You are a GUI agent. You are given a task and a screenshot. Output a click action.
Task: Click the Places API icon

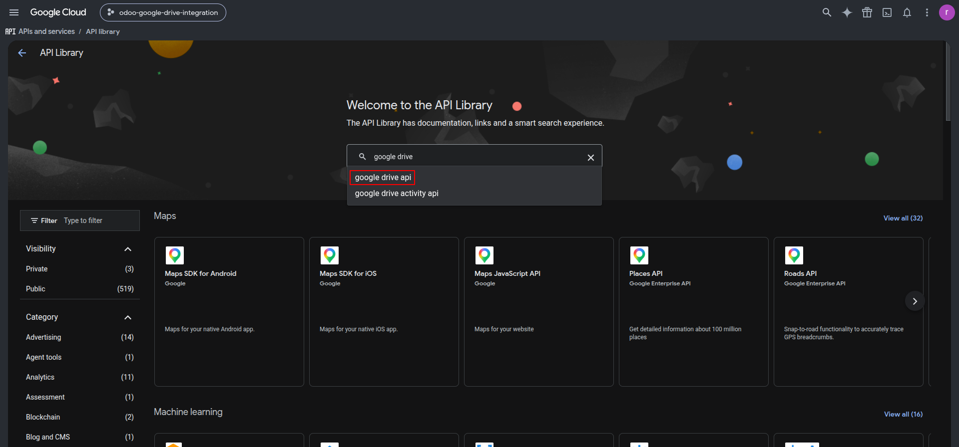[x=639, y=255]
